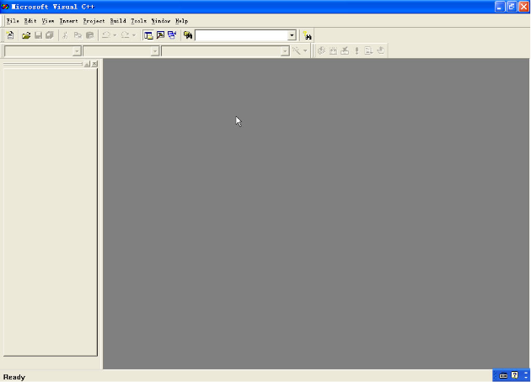Click the Cut scissors icon
This screenshot has height=382, width=531.
tap(65, 35)
